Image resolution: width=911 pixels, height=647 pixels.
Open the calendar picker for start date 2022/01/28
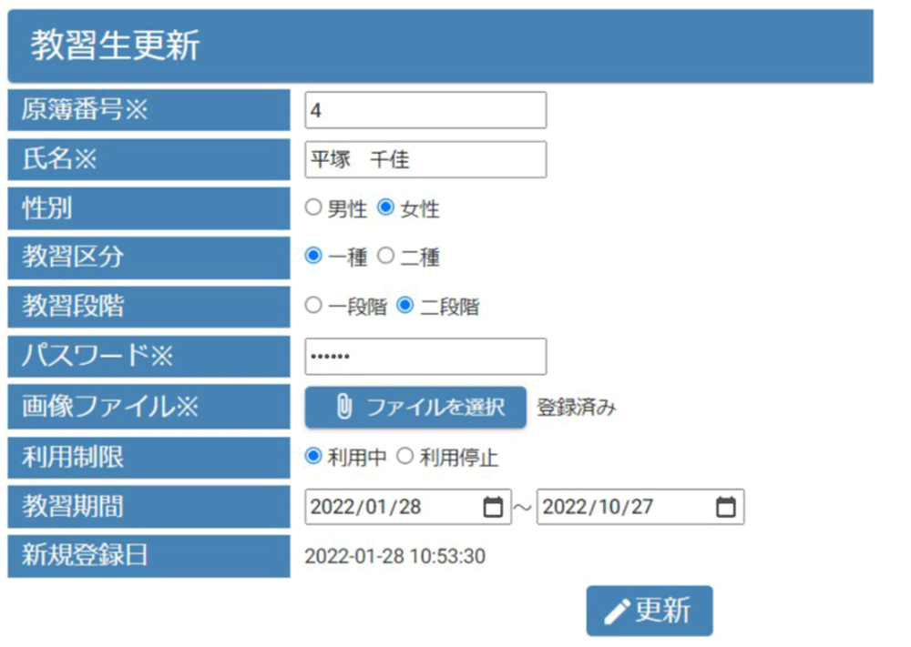click(492, 508)
